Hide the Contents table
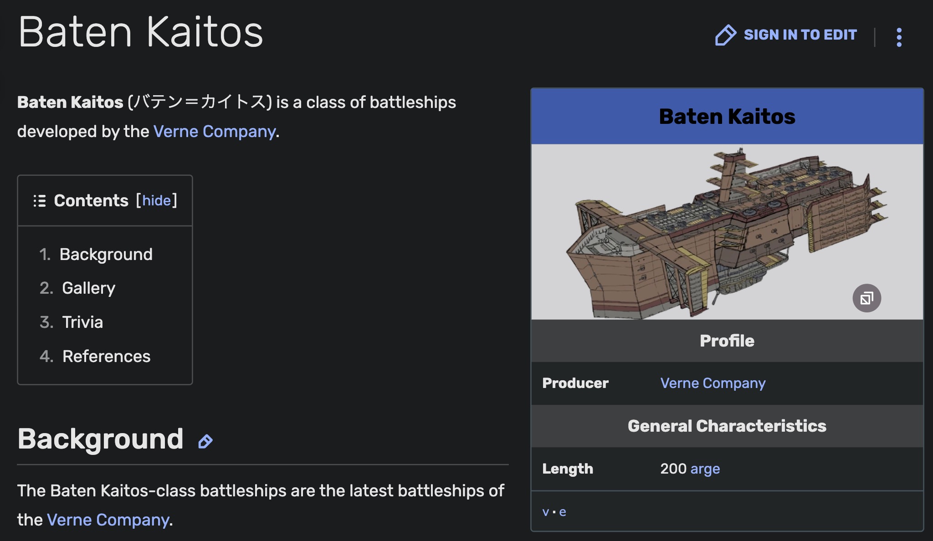Image resolution: width=933 pixels, height=541 pixels. [x=156, y=201]
